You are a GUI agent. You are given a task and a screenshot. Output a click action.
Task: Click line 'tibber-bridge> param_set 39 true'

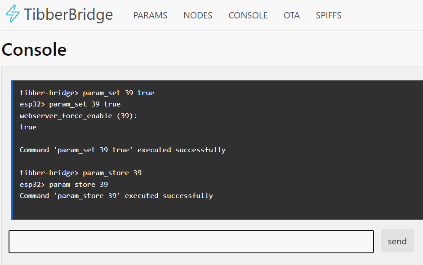[87, 93]
